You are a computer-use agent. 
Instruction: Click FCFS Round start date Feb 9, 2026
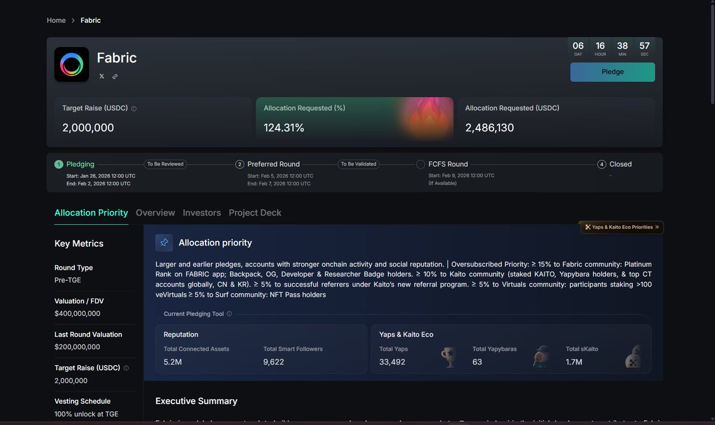461,176
